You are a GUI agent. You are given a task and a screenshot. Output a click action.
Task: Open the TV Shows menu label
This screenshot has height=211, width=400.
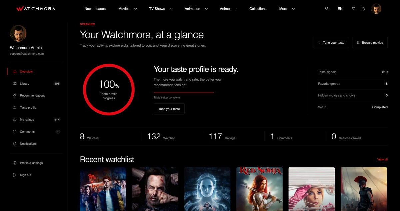tap(157, 9)
